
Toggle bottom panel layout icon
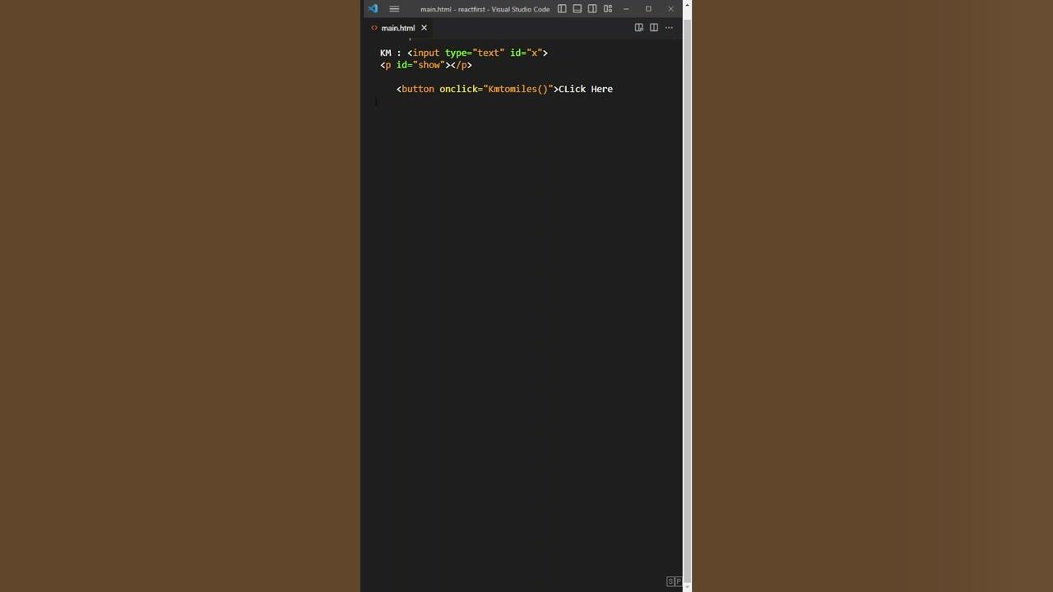pos(578,9)
